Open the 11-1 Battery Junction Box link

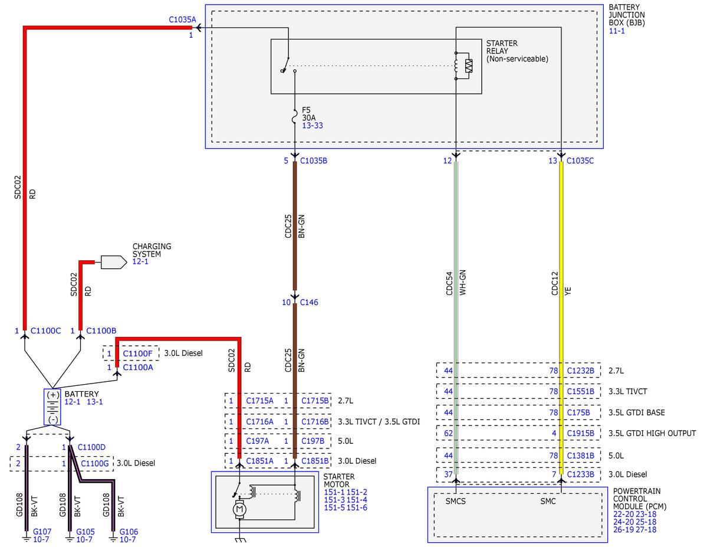pyautogui.click(x=616, y=31)
